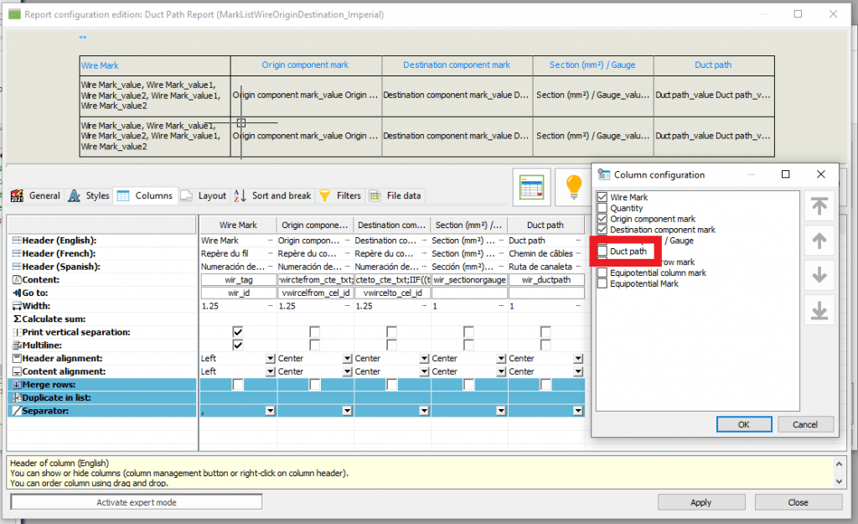Click the Apply button

pos(700,502)
